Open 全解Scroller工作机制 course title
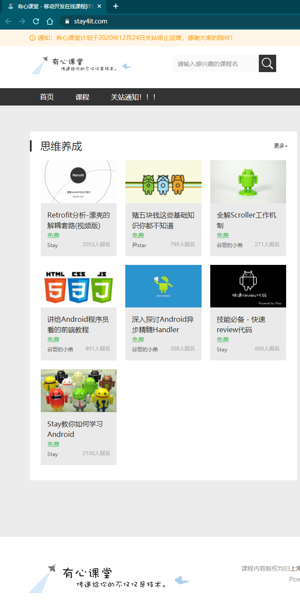 246,220
